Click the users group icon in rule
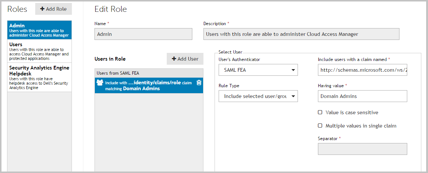This screenshot has width=428, height=173. (100, 82)
